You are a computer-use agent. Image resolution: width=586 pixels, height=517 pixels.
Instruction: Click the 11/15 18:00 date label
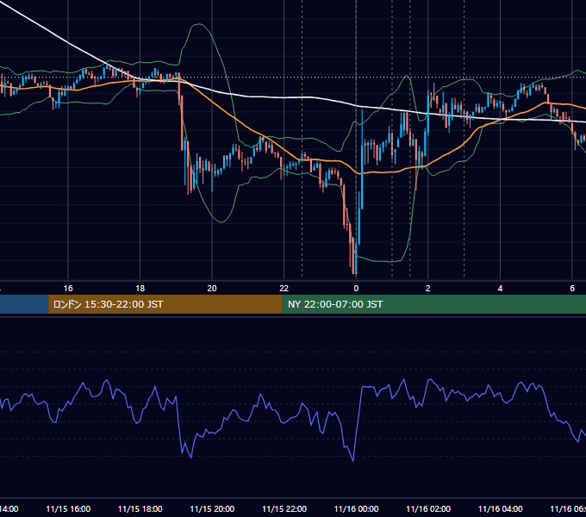coord(140,508)
